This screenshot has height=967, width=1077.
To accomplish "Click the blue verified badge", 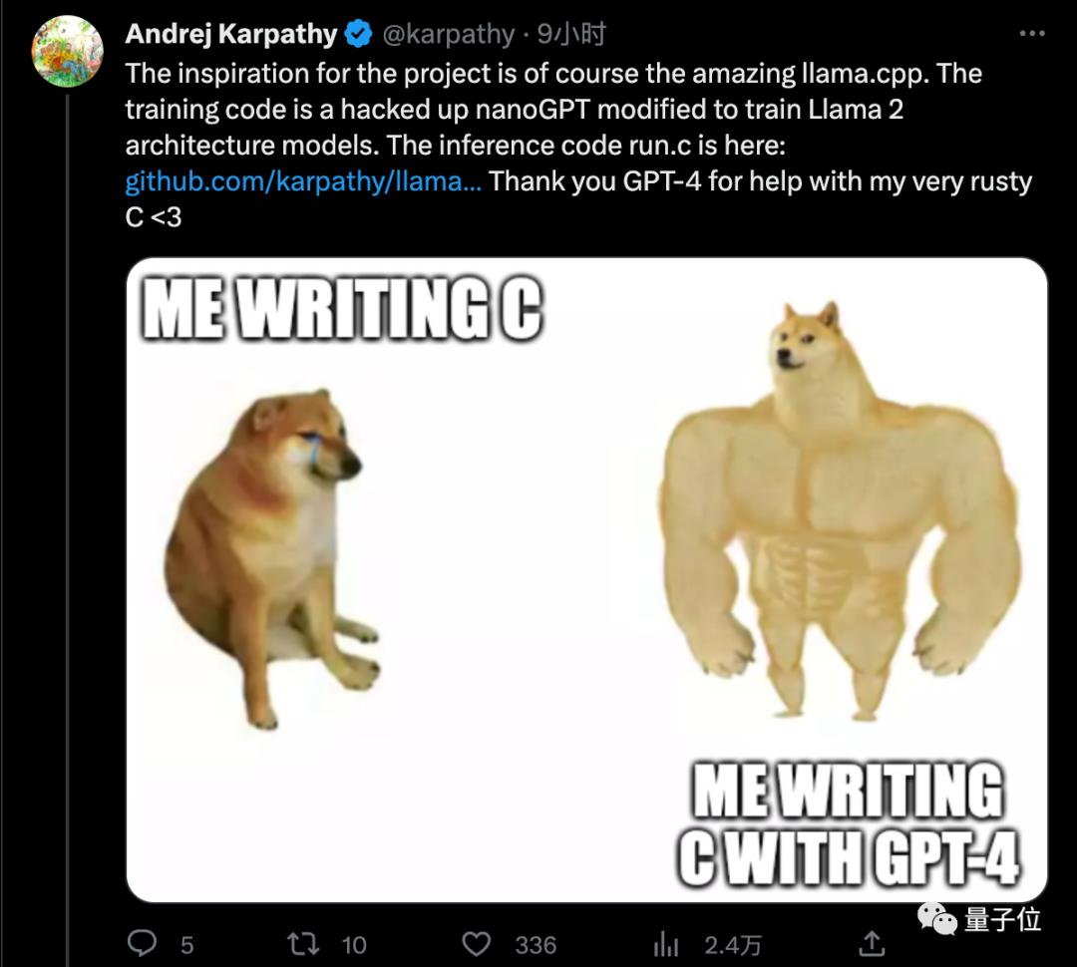I will (x=358, y=35).
